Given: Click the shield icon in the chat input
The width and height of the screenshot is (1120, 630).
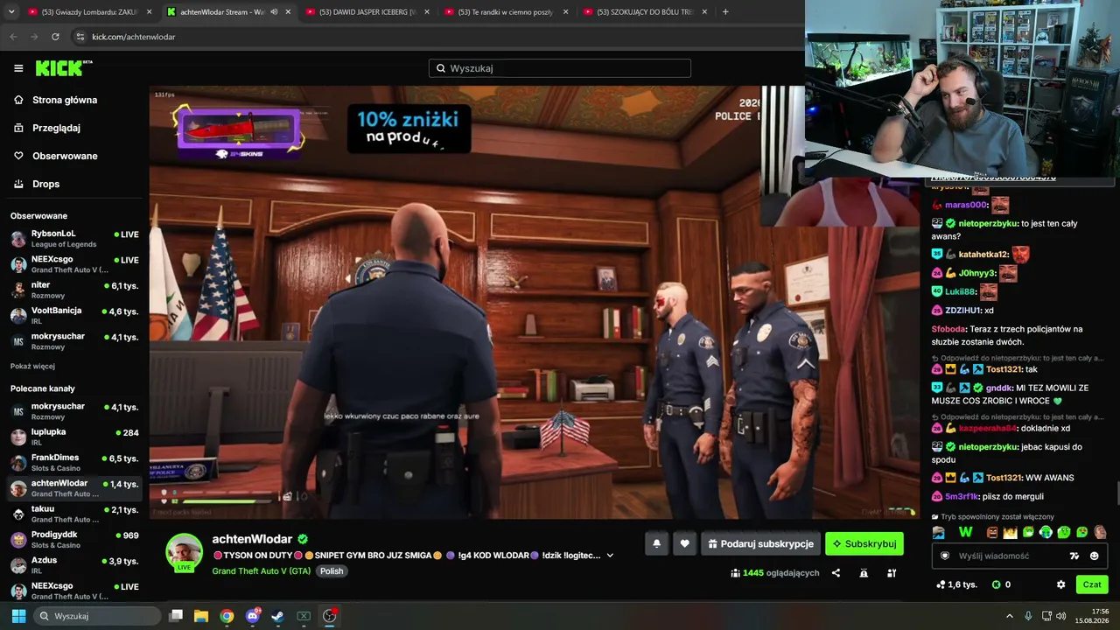Looking at the screenshot, I should (945, 556).
